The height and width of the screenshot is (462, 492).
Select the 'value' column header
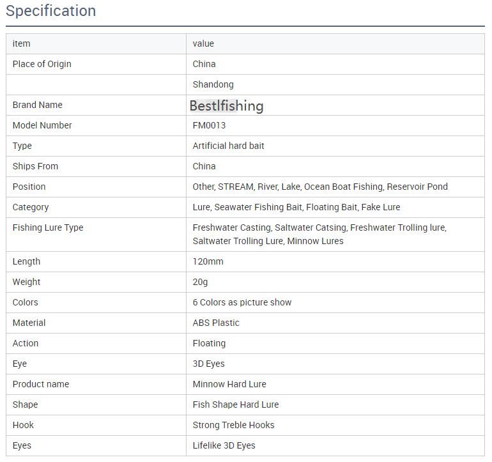pos(203,43)
